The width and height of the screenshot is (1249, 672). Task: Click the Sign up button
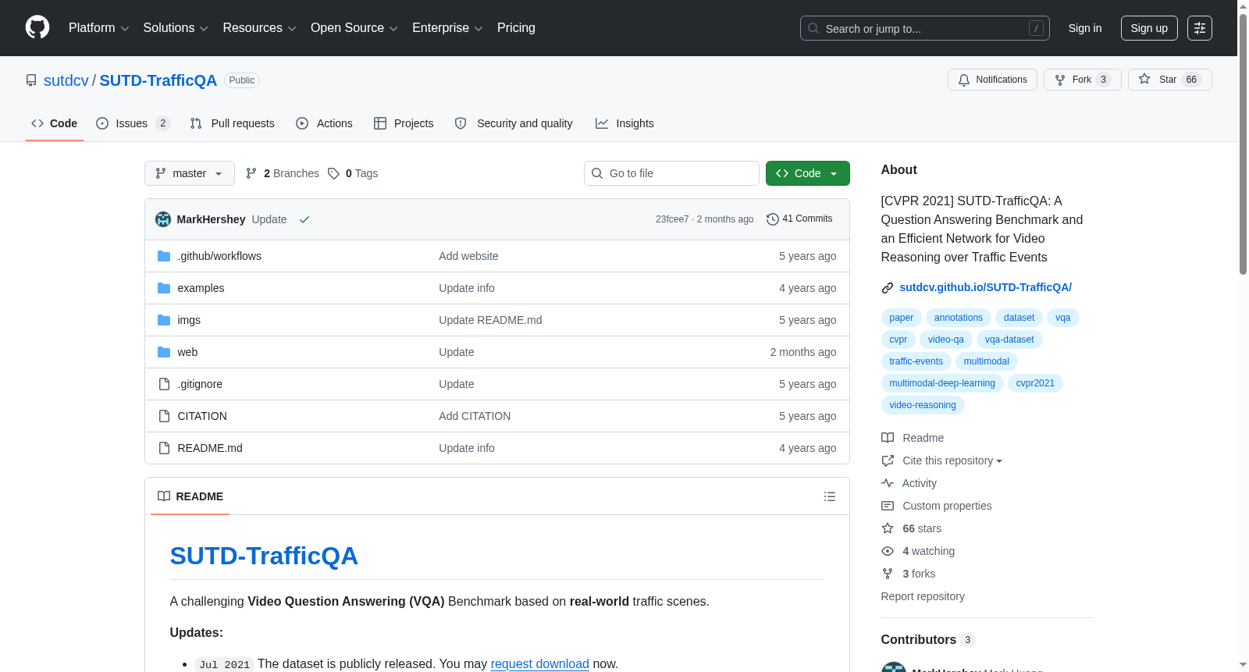pyautogui.click(x=1149, y=28)
